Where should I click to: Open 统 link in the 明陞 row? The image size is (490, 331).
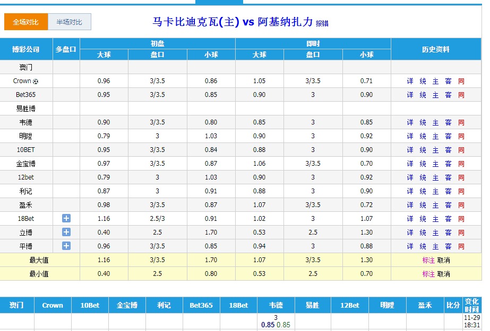423,136
